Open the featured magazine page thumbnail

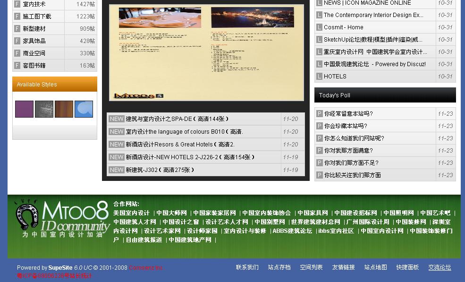[x=206, y=52]
